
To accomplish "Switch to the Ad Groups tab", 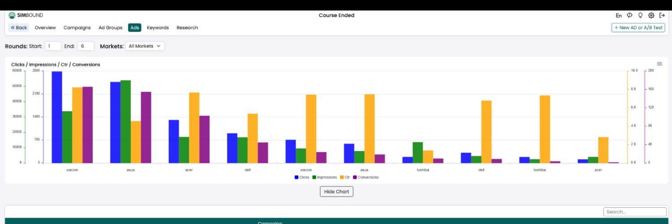I will [x=111, y=28].
